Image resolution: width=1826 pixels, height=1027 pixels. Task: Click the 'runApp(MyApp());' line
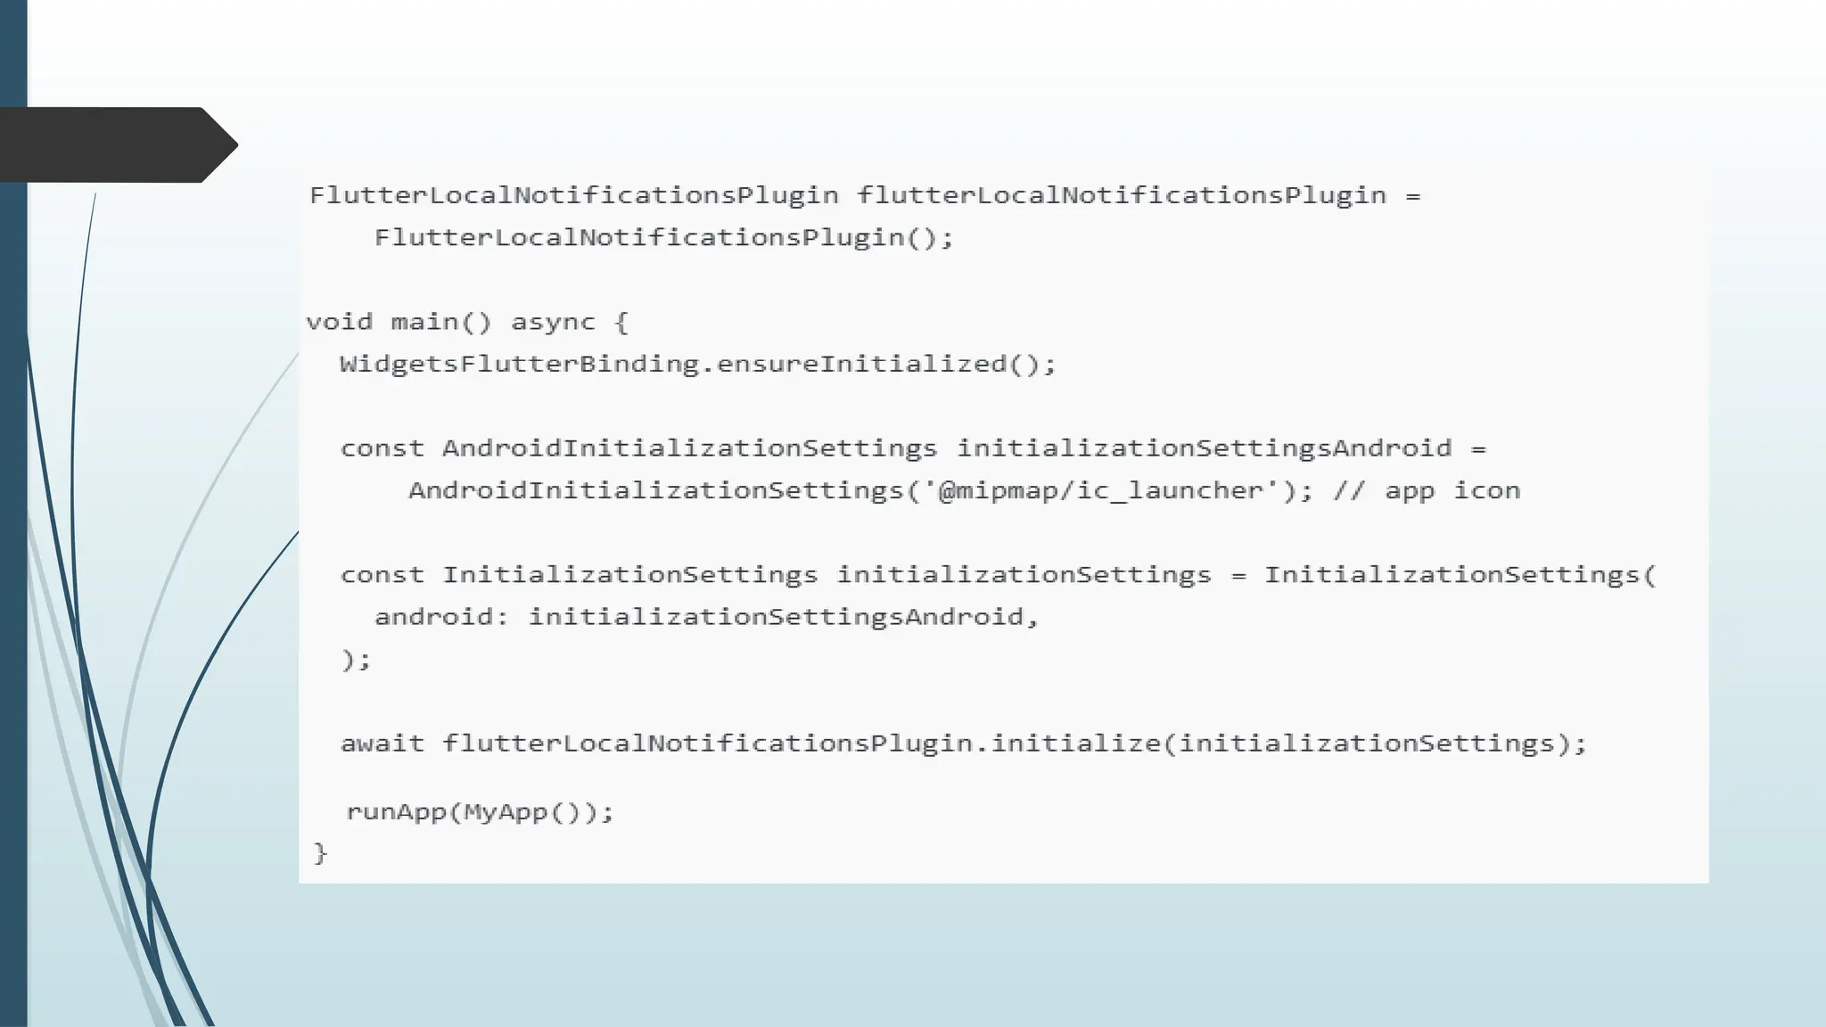pos(480,812)
